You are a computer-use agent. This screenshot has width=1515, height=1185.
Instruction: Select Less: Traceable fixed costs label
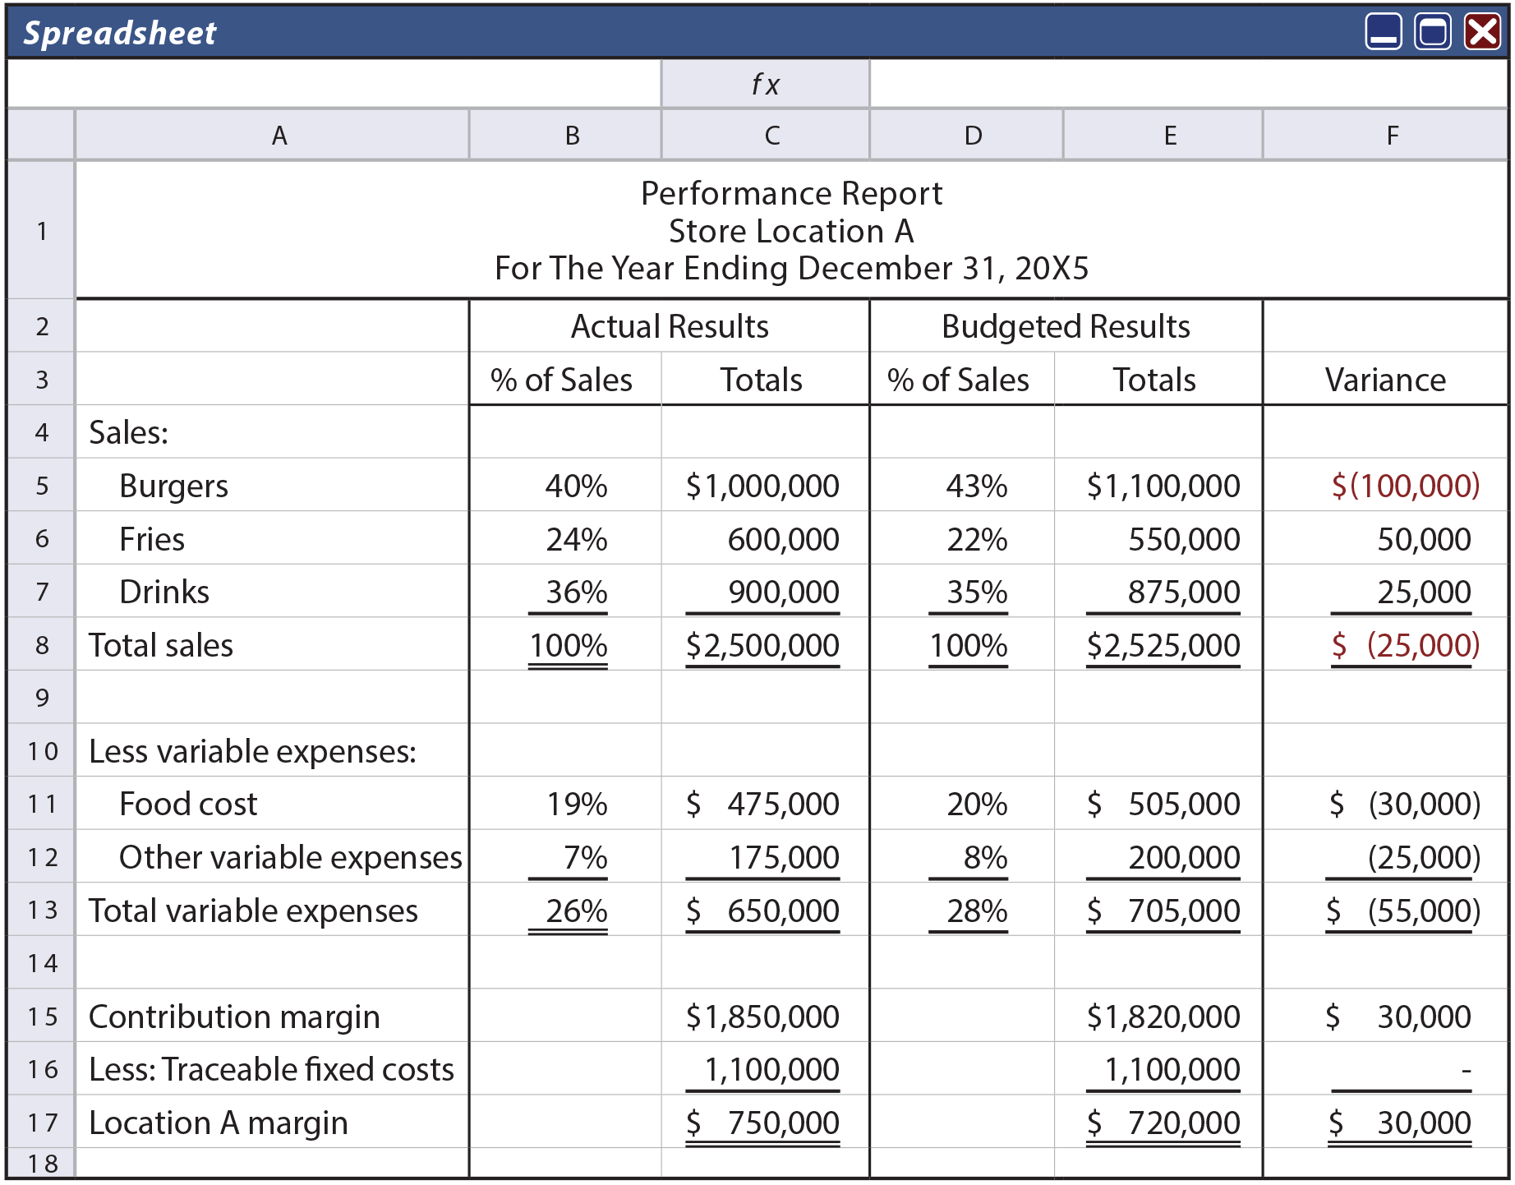pos(272,1068)
